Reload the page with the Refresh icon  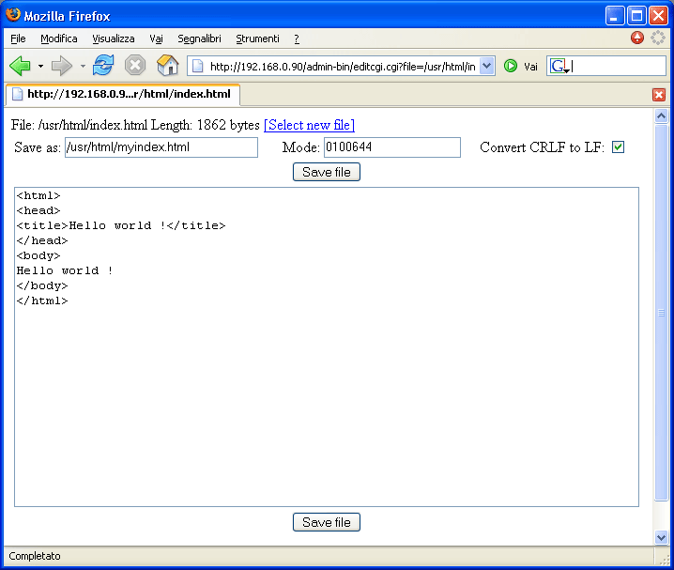tap(103, 66)
